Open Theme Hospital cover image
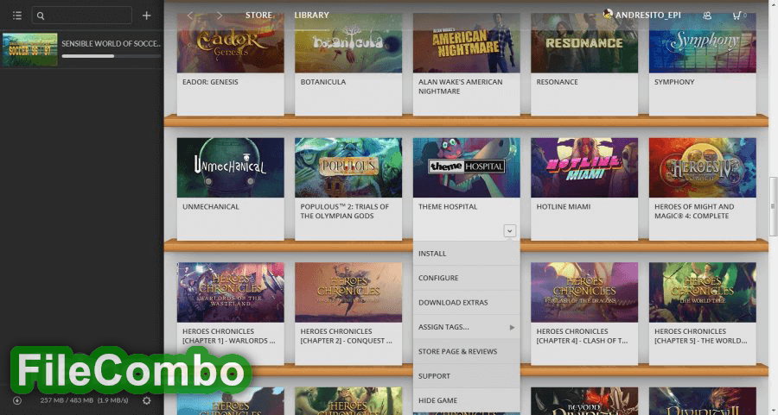 (x=467, y=167)
